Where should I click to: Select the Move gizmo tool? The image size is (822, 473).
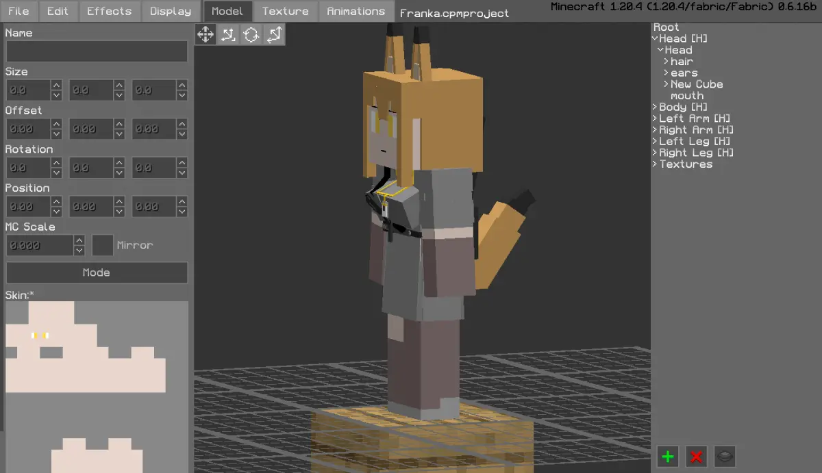(x=206, y=34)
